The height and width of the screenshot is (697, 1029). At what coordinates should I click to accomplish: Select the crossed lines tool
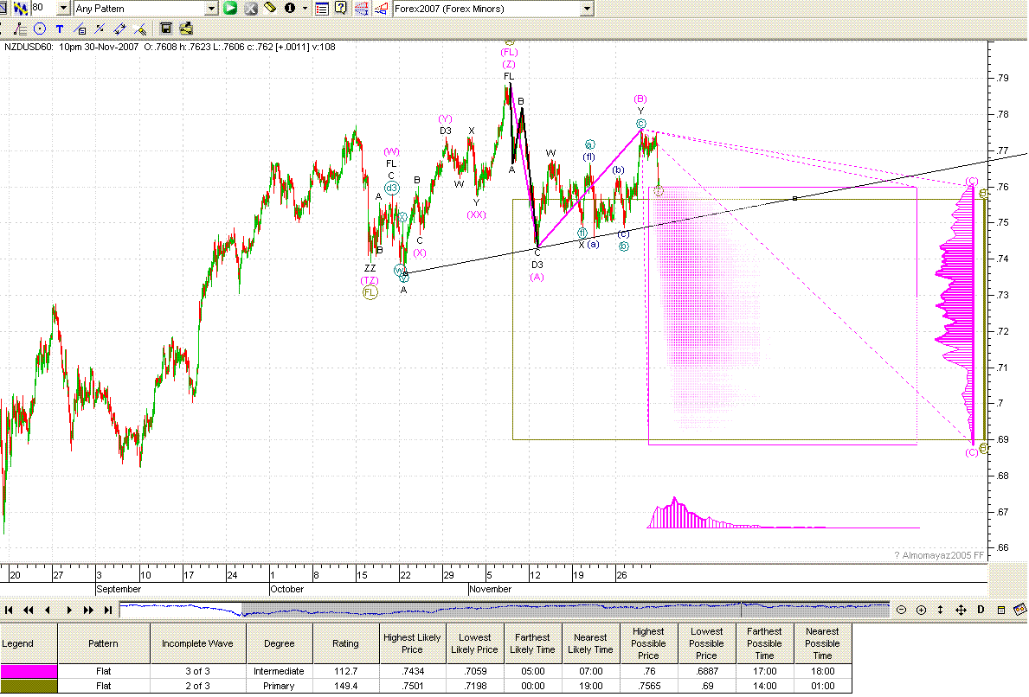[100, 29]
